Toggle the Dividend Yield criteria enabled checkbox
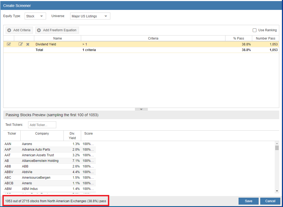This screenshot has width=283, height=207. point(9,44)
